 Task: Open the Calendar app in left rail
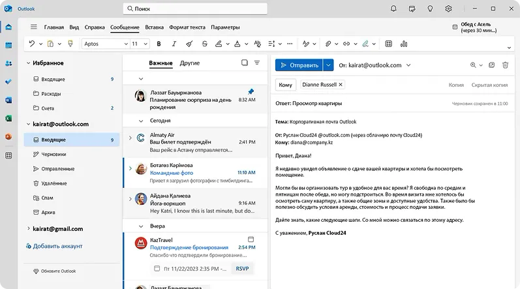click(x=8, y=46)
